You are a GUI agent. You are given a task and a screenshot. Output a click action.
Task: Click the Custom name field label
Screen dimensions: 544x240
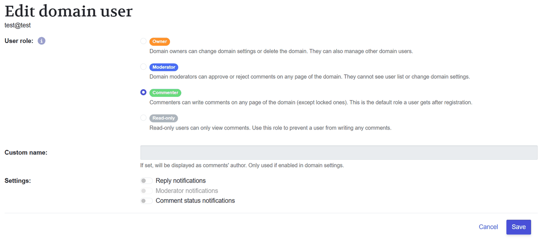coord(26,153)
